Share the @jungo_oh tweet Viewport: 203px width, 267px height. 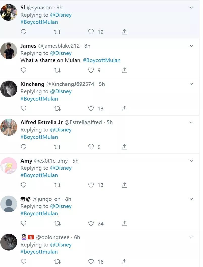coord(124,223)
